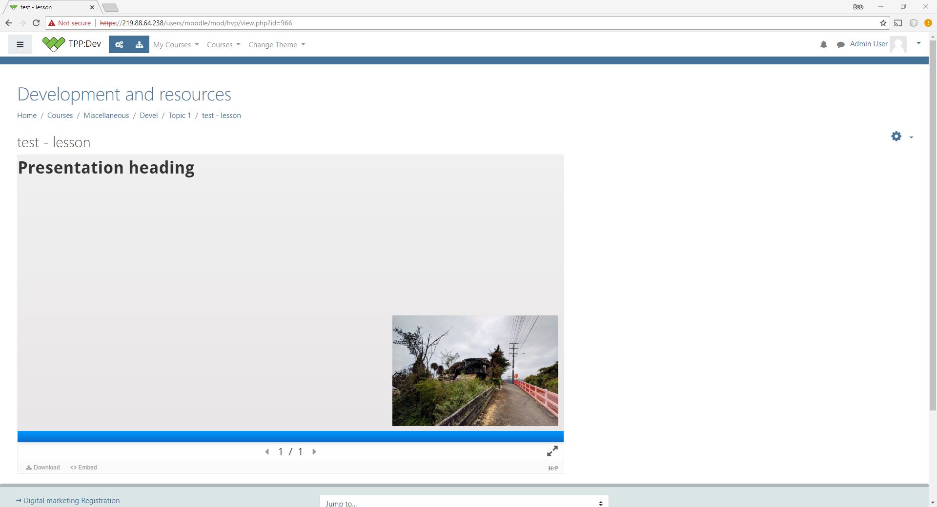Reload the page with refresh icon

coord(36,23)
